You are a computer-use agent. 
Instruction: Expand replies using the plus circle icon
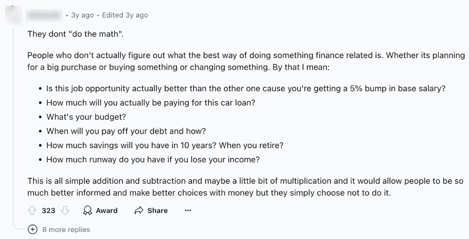tap(33, 230)
